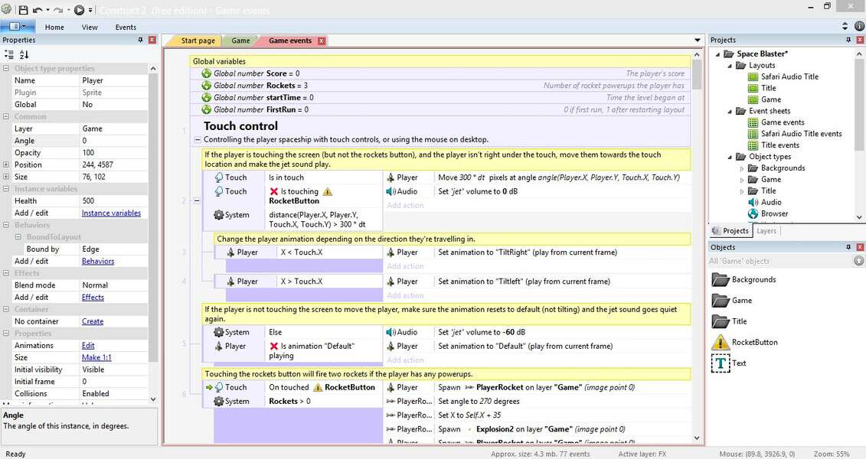This screenshot has height=459, width=866.
Task: Open the Safari Audio Title layout
Action: 789,76
